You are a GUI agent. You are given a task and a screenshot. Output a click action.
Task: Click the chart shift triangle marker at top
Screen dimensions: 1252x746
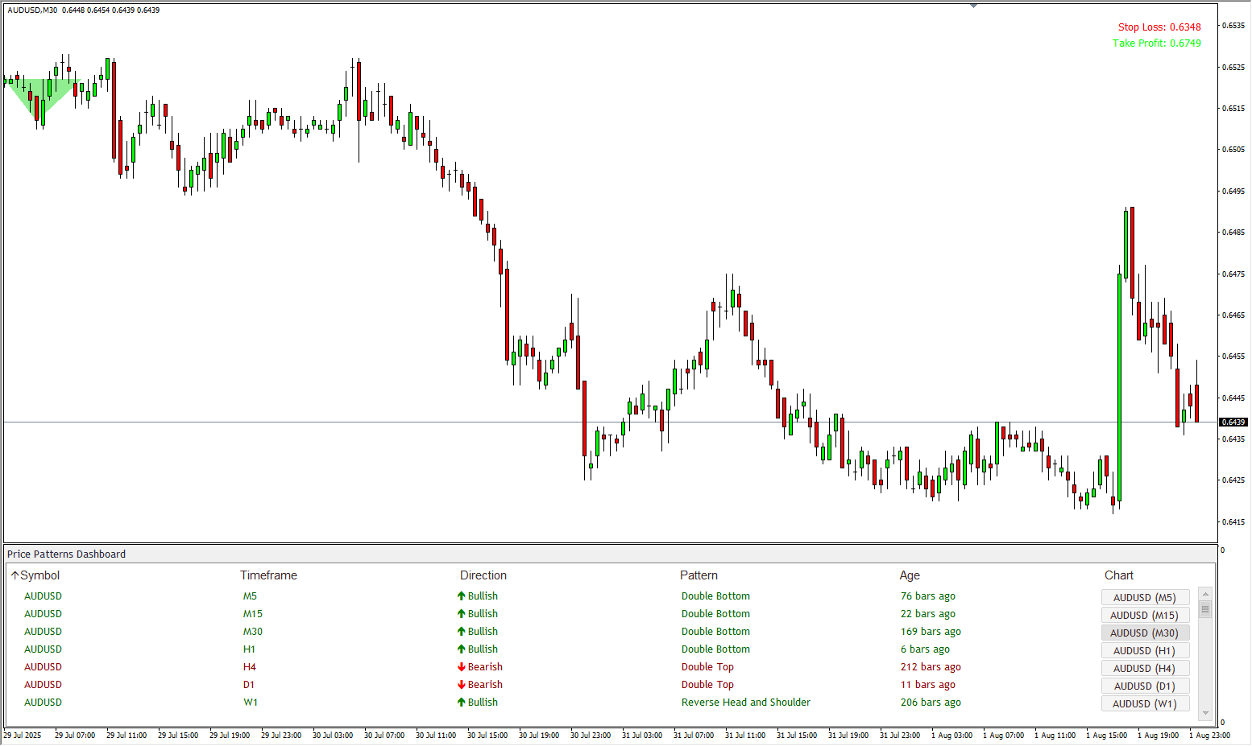973,6
